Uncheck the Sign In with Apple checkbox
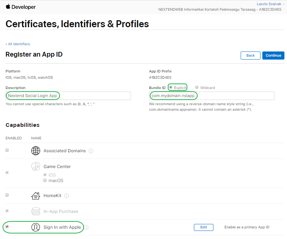 7,226
